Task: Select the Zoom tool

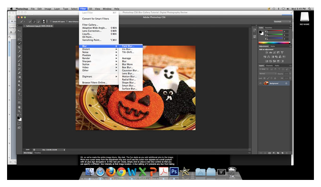Action: click(19, 111)
